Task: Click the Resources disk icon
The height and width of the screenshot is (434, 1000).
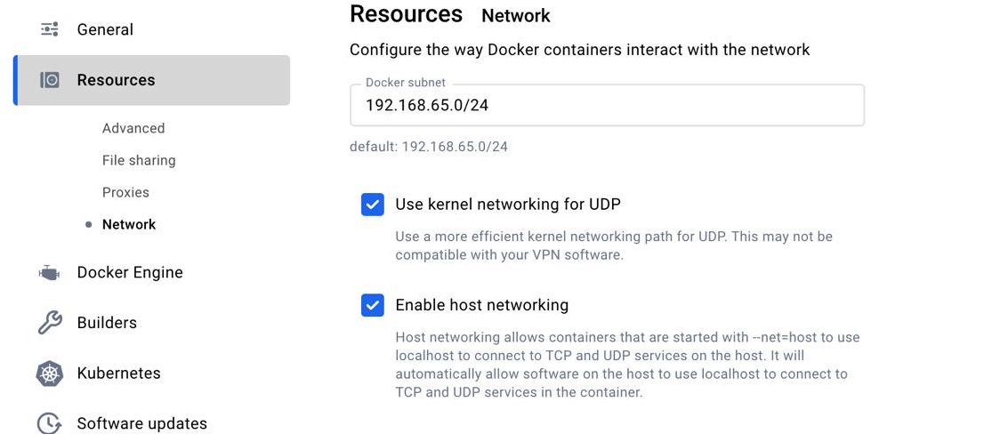Action: click(x=50, y=80)
